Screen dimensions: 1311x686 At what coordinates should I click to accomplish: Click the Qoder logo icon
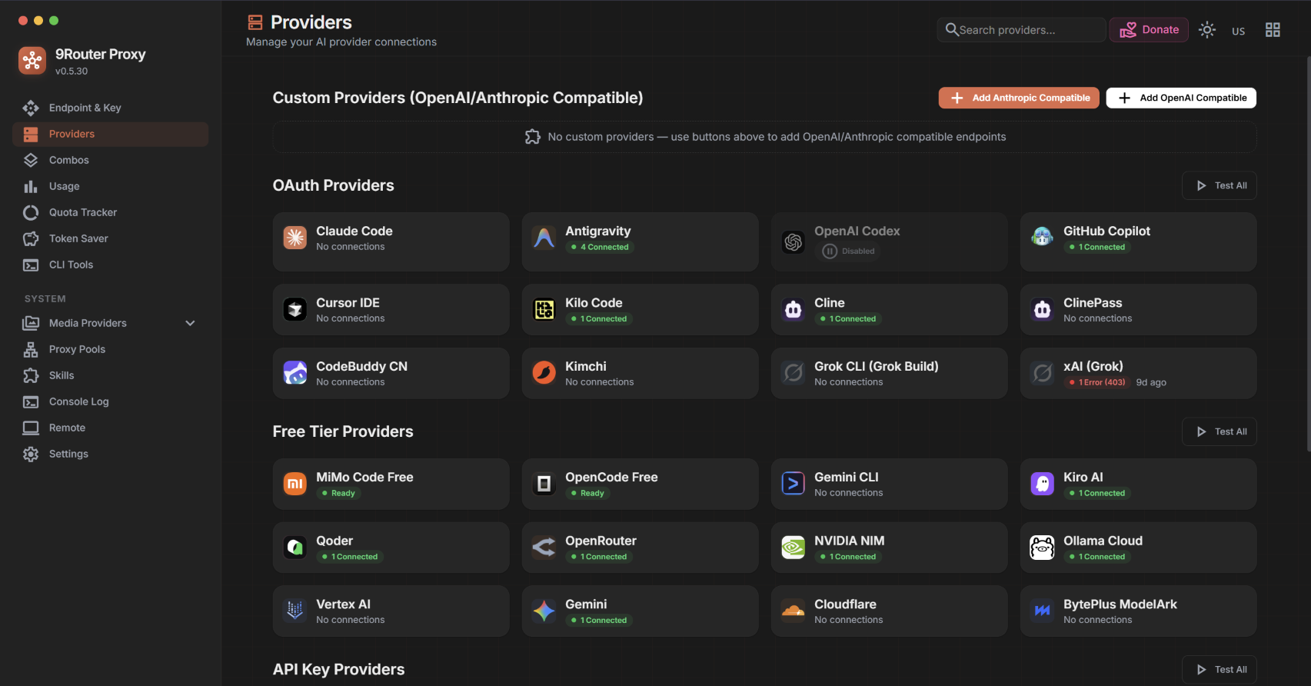tap(295, 548)
